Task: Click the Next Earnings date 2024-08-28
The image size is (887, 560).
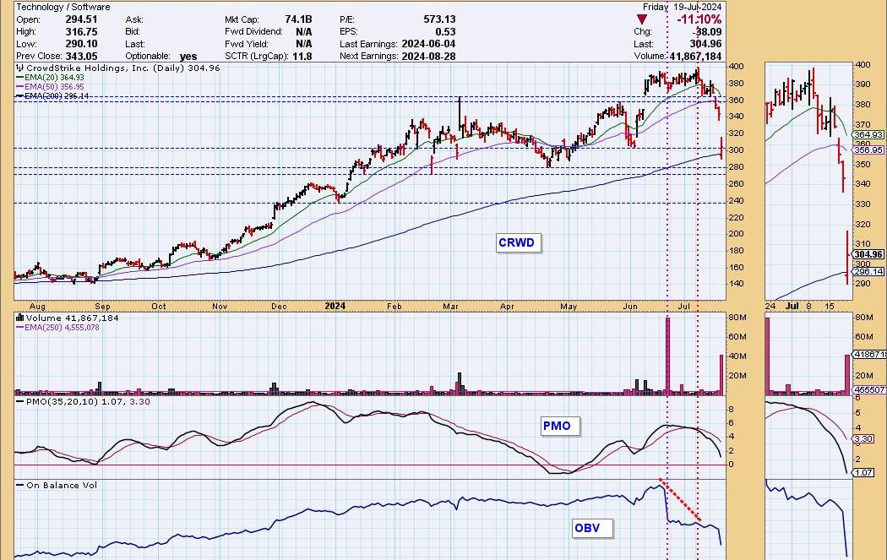Action: tap(428, 56)
